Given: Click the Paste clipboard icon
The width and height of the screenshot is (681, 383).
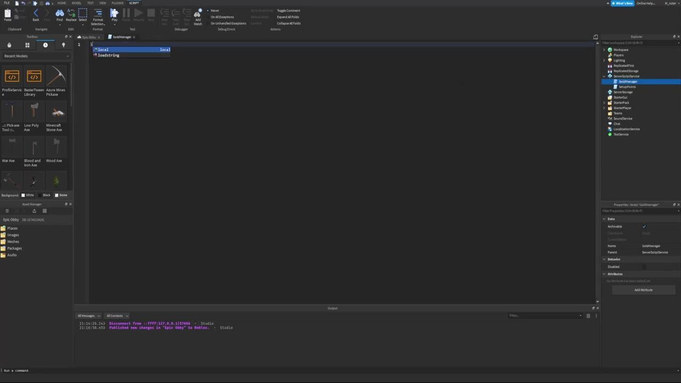Looking at the screenshot, I should (7, 13).
